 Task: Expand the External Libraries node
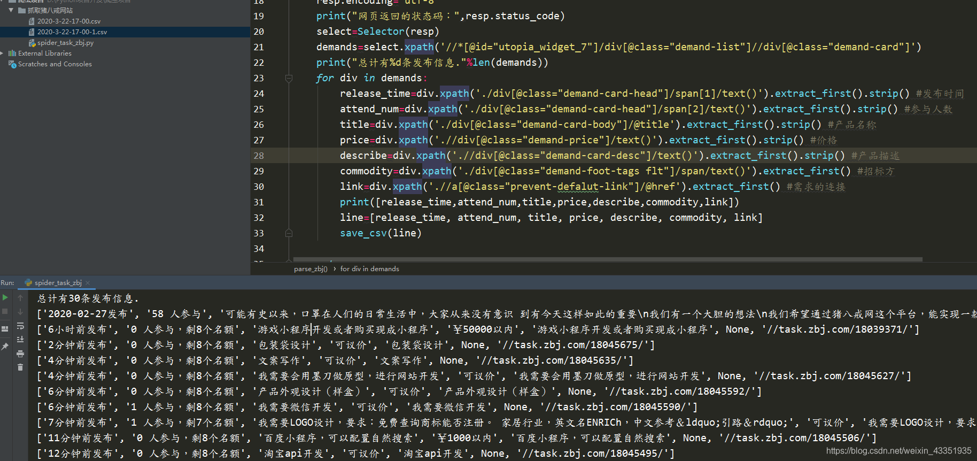click(3, 53)
